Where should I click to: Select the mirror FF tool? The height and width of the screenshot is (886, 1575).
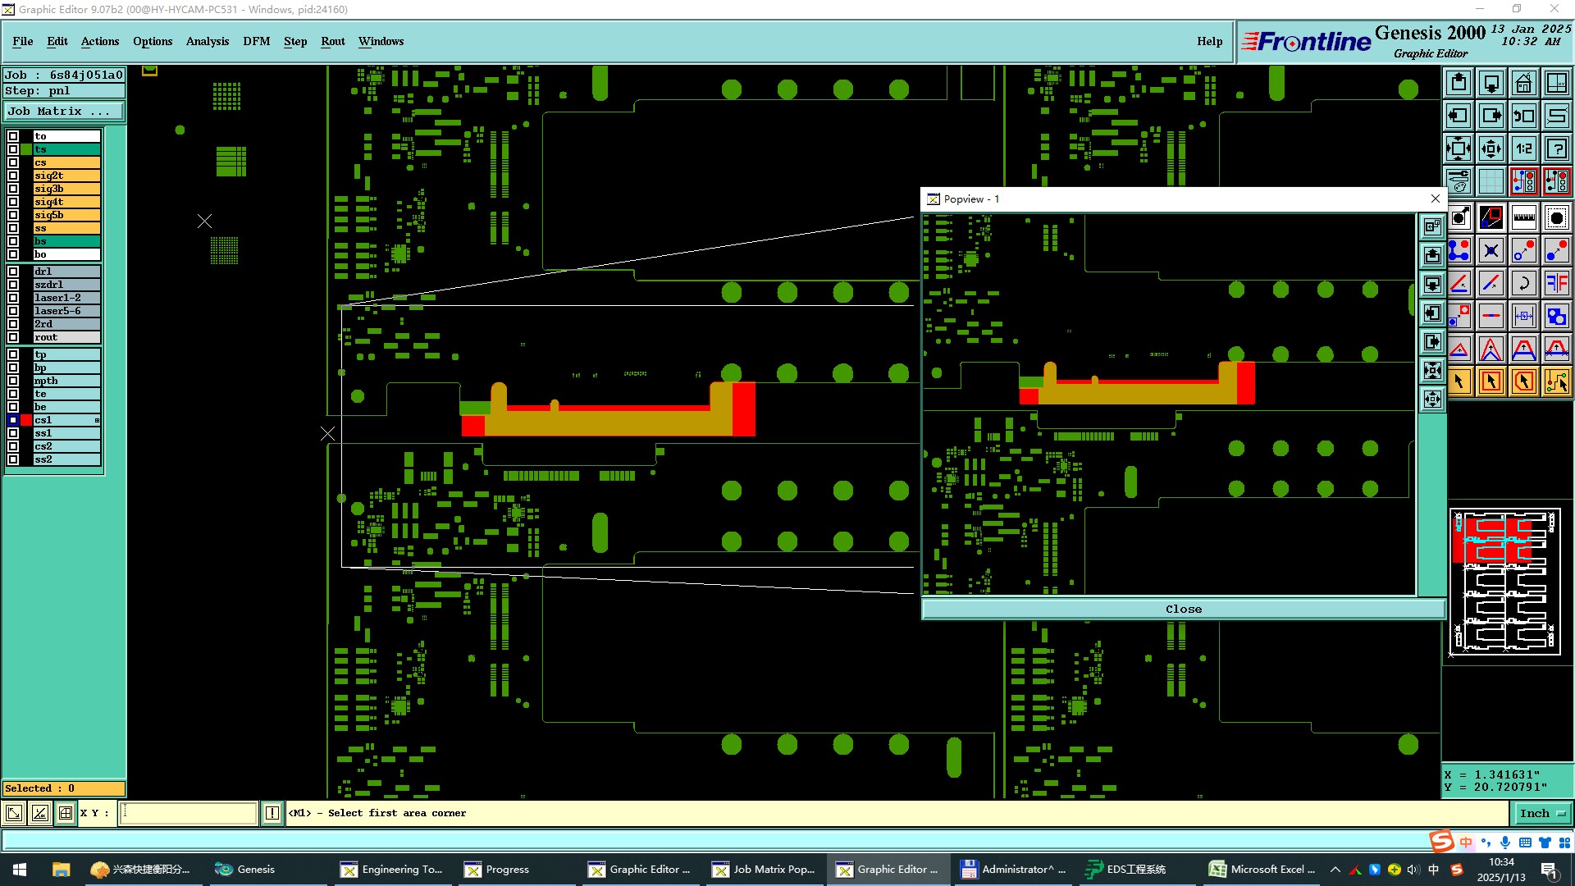coord(1556,283)
